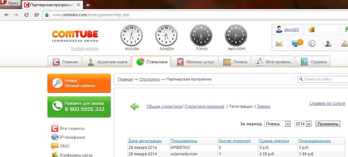Image resolution: width=348 pixels, height=157 pixels.
Task: Click the Moscow clock
Action: tap(132, 35)
